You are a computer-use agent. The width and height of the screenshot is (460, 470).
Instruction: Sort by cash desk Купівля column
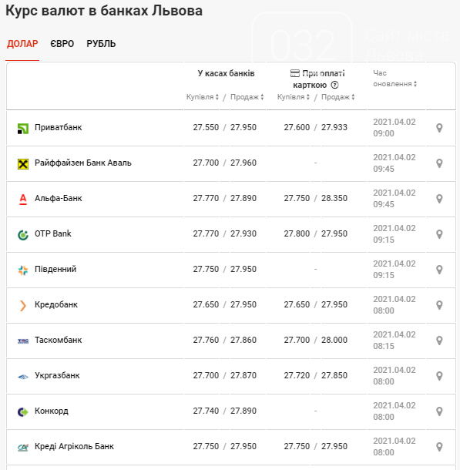click(203, 97)
